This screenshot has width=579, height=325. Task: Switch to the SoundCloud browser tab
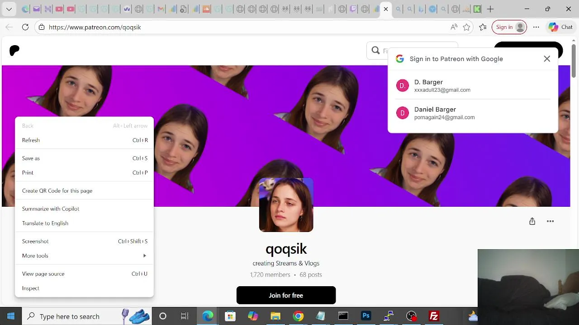[206, 9]
